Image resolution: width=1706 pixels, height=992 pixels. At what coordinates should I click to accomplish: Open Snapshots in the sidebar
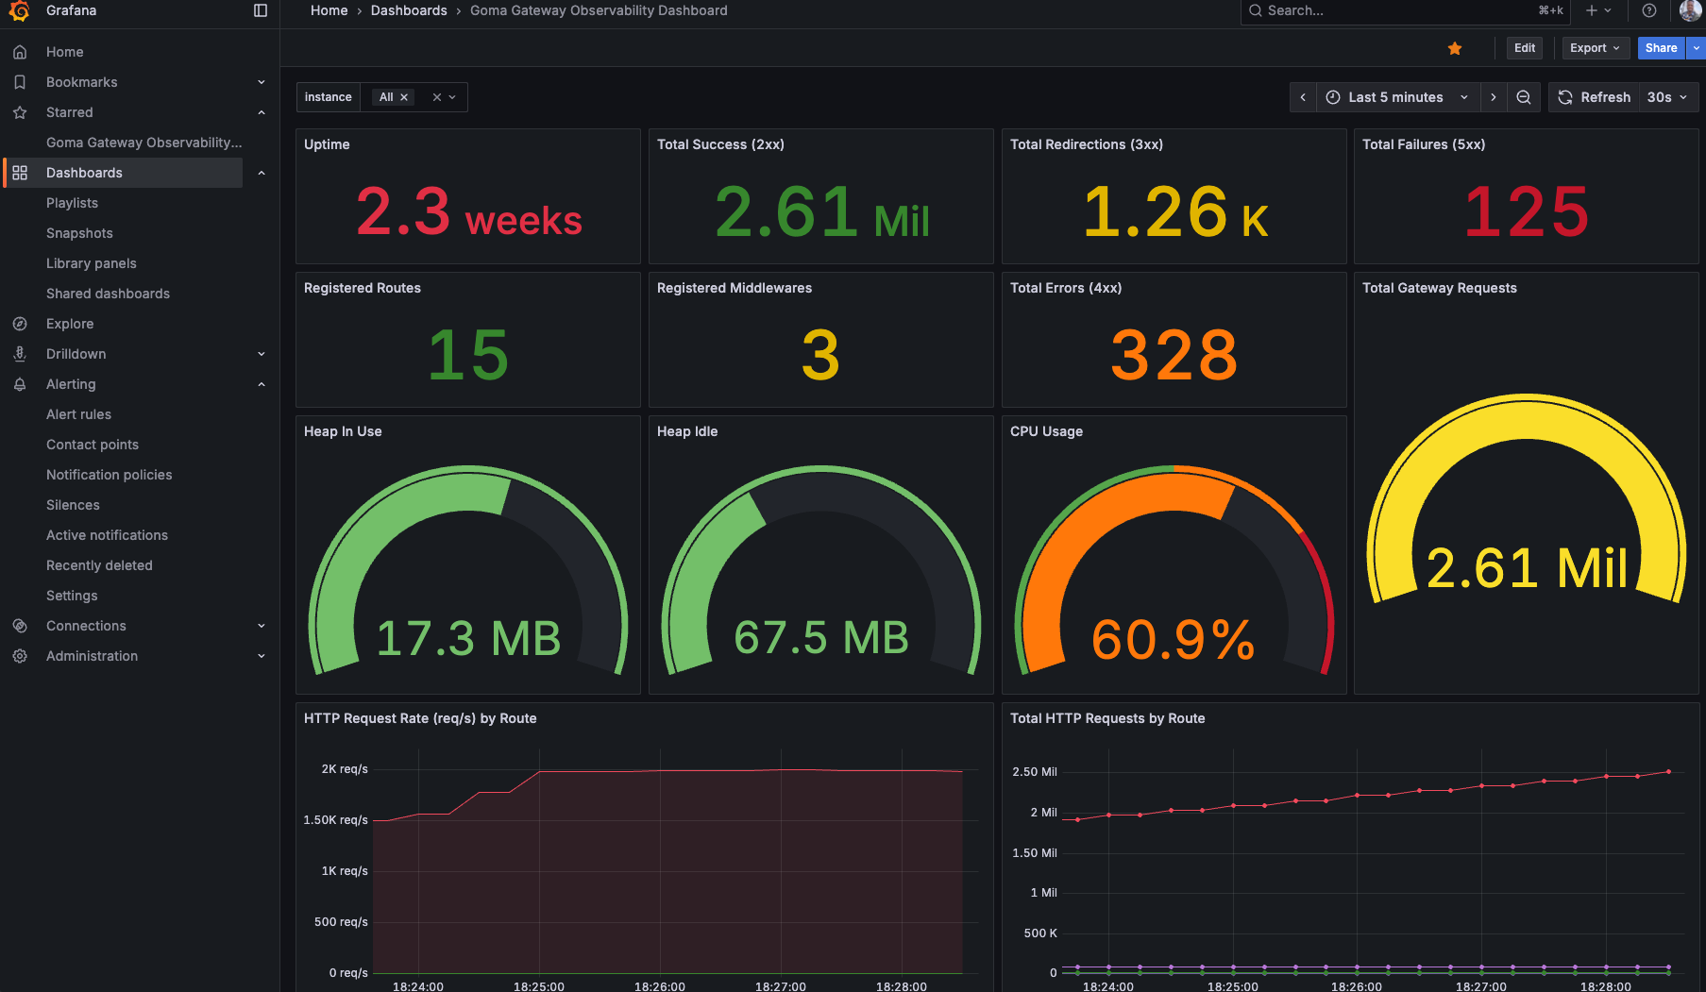point(79,233)
